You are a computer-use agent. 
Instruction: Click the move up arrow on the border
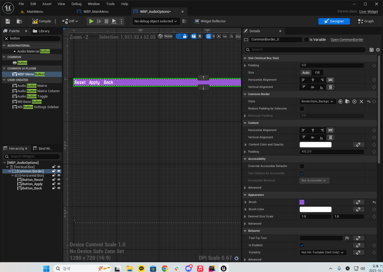203,78
